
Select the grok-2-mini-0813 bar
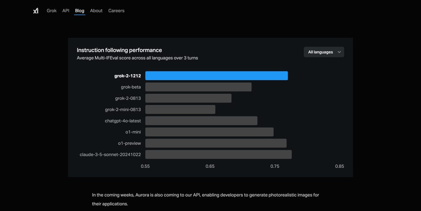180,110
